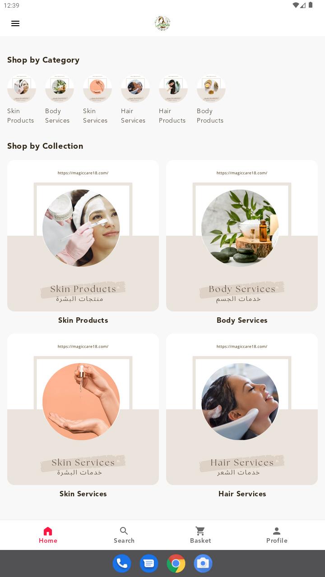Open the Skin Products collection card
325x577 pixels.
(83, 236)
